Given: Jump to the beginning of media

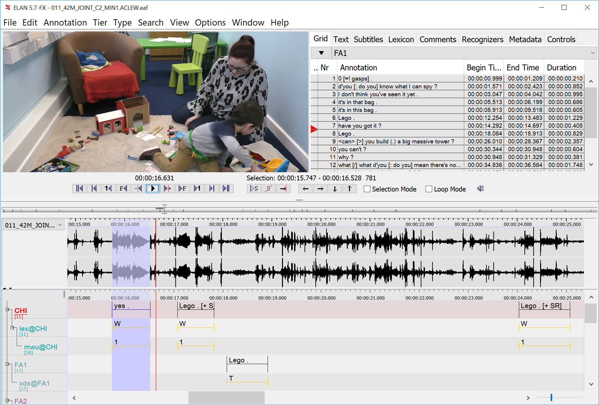Looking at the screenshot, I should pos(79,189).
